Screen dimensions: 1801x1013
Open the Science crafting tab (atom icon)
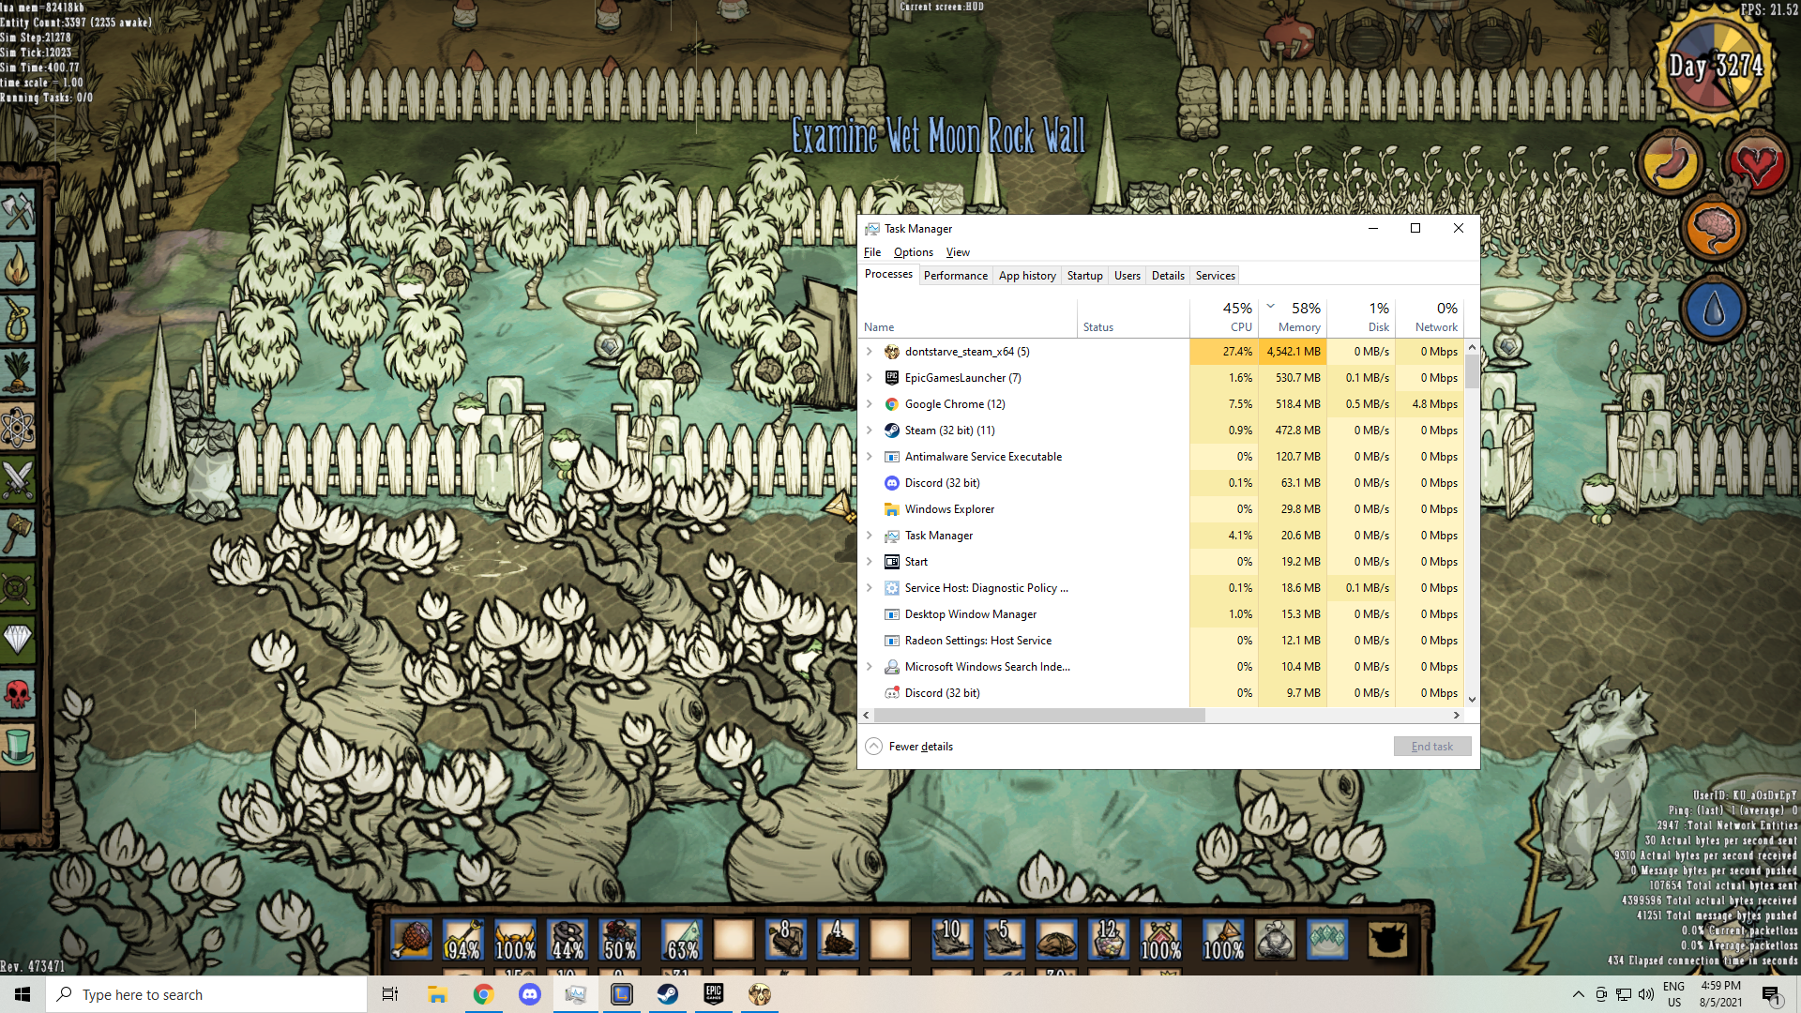tap(19, 428)
